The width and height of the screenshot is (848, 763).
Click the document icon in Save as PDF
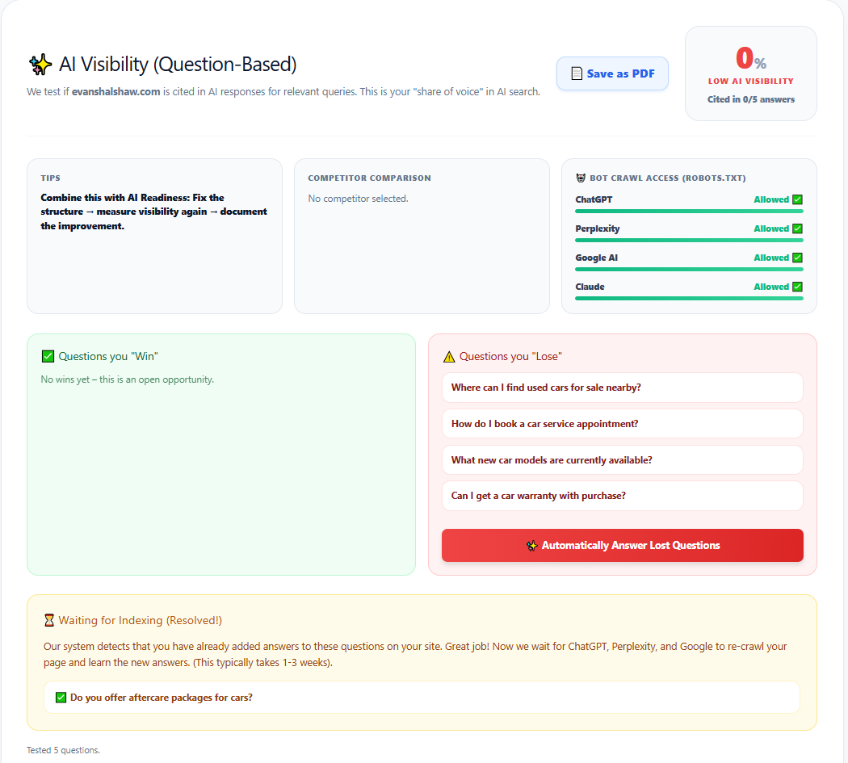pos(577,73)
